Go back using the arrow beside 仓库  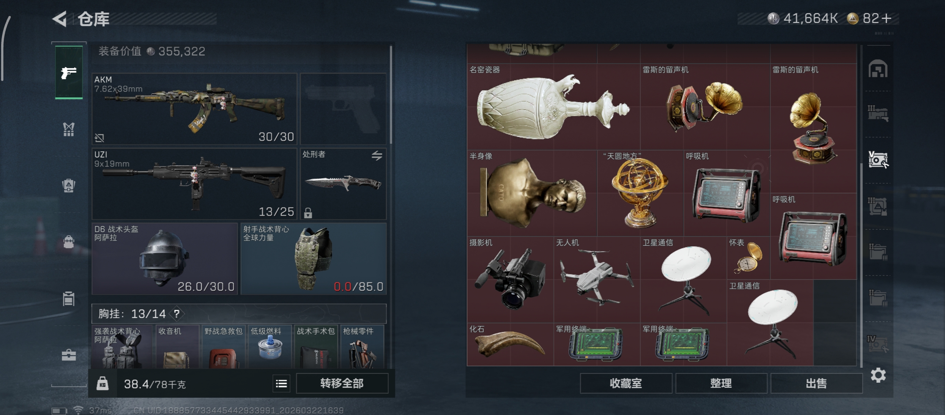60,19
